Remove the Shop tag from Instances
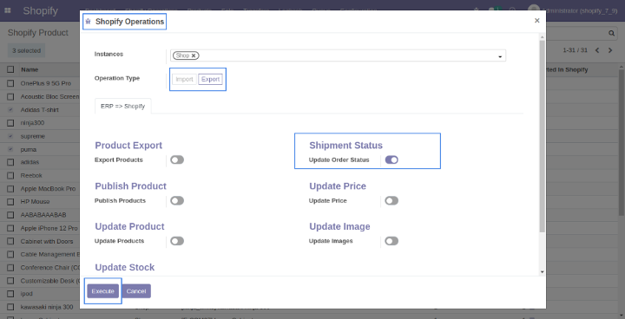This screenshot has height=319, width=625. (194, 55)
